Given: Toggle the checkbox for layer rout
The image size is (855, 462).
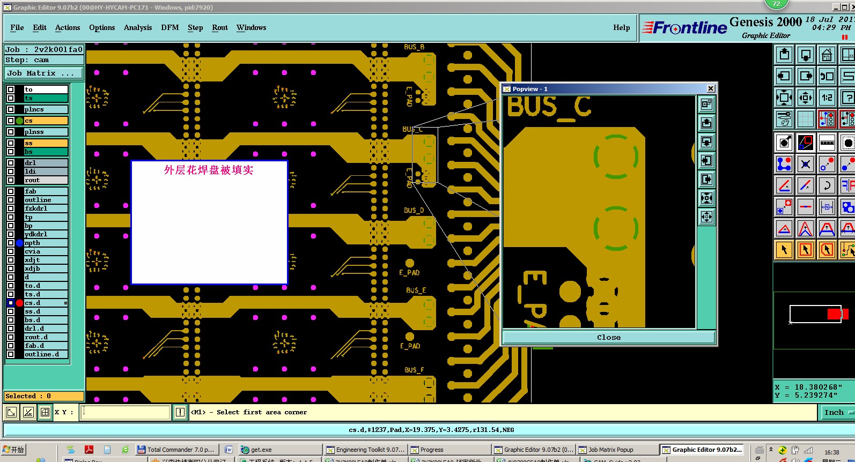Looking at the screenshot, I should click(11, 180).
